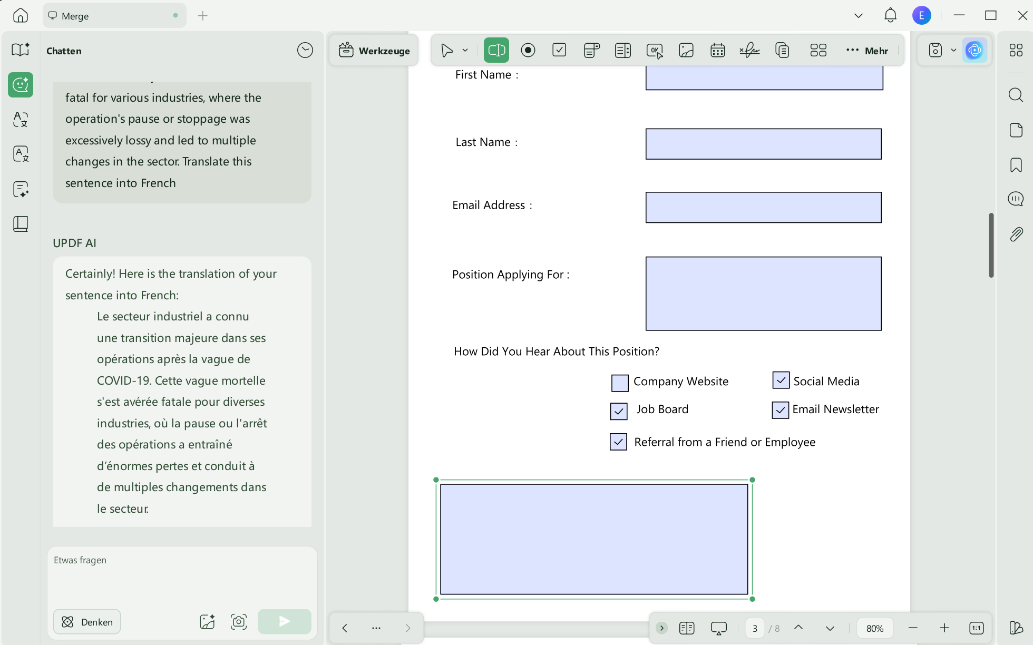
Task: Open the bookmarks panel icon
Action: pos(1016,165)
